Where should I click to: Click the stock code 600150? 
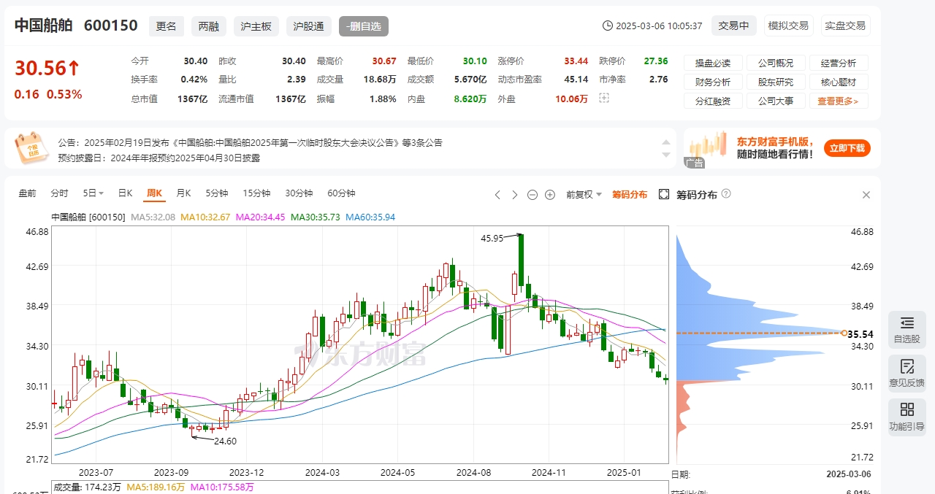click(111, 26)
